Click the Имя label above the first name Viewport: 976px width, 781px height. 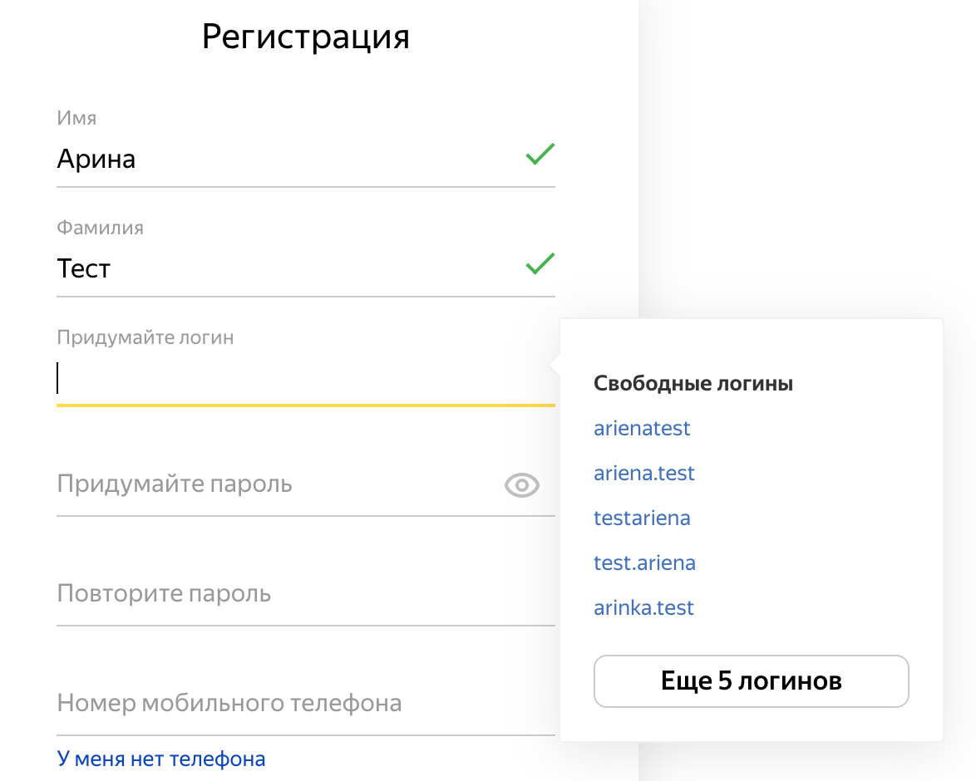pos(76,118)
